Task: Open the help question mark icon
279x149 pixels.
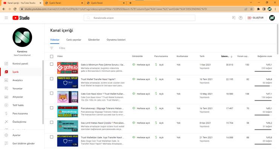Action: pos(241,18)
